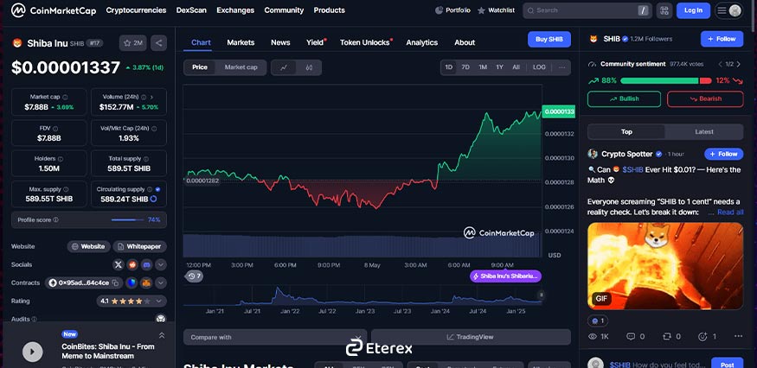Screen dimensions: 757x368
Task: Open the Portfolio pie chart icon
Action: point(439,10)
